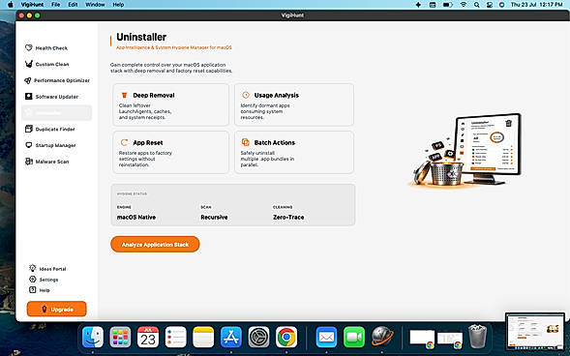
Task: Open System Settings from the Dock
Action: [258, 337]
